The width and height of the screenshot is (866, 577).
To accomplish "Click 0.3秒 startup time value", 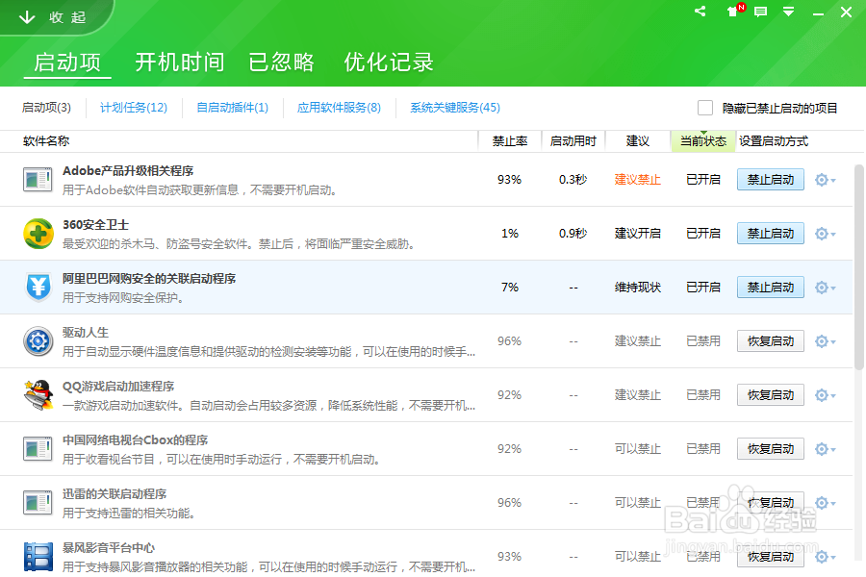I will click(573, 180).
